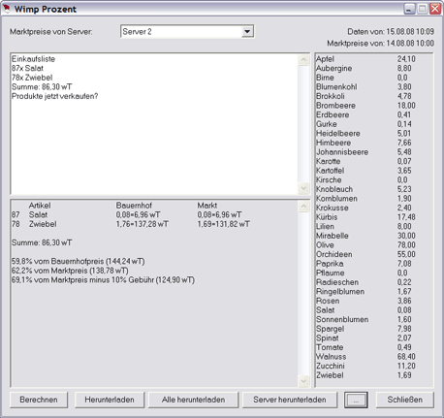The height and width of the screenshot is (418, 444).
Task: Click Server herunterladen button
Action: (x=290, y=400)
